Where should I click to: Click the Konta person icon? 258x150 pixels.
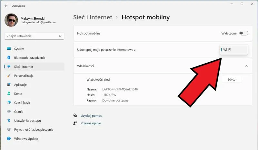coord(9,94)
